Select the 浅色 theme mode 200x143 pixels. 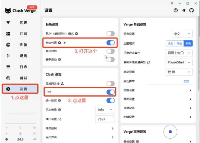(170, 44)
